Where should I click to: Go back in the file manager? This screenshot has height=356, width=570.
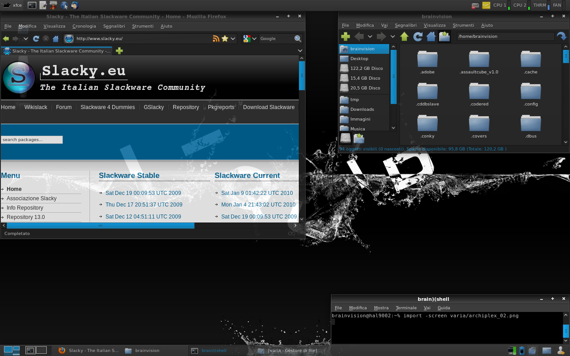tap(359, 36)
